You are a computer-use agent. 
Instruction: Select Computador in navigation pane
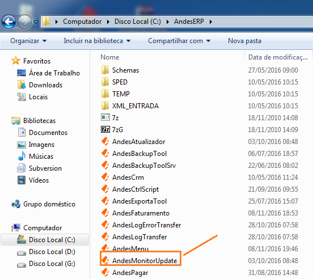[43, 228]
